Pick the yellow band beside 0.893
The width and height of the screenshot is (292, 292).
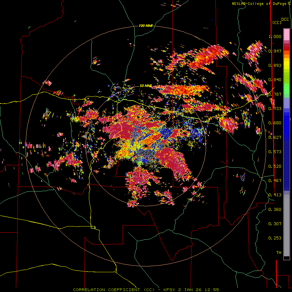click(x=286, y=65)
